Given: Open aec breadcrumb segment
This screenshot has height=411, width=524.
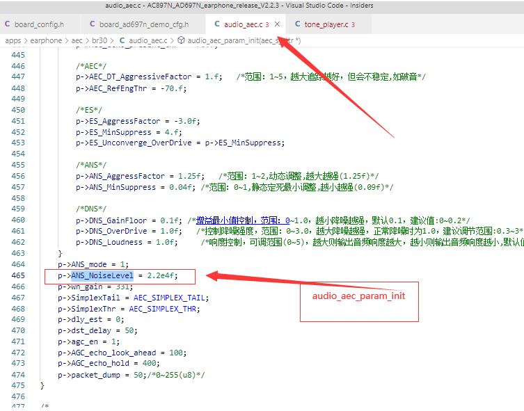Looking at the screenshot, I should click(77, 41).
